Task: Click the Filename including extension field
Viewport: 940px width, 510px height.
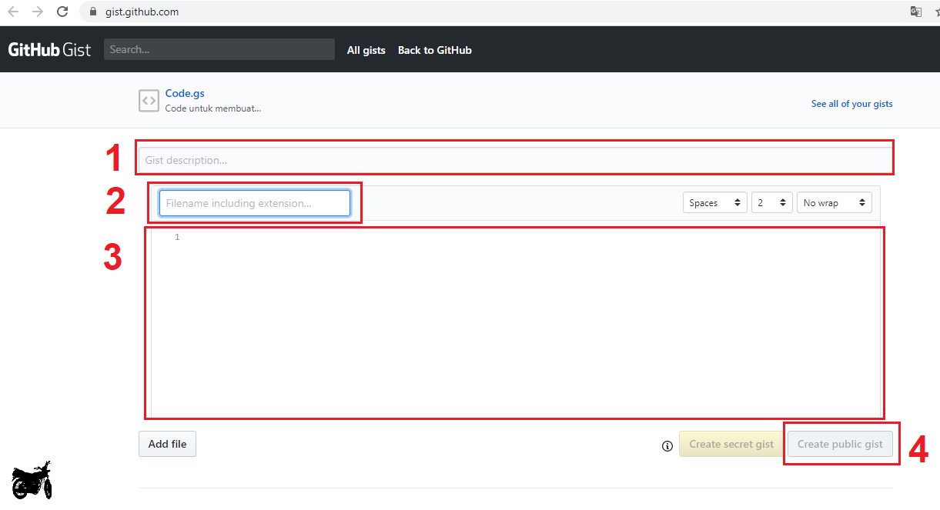Action: click(x=254, y=203)
